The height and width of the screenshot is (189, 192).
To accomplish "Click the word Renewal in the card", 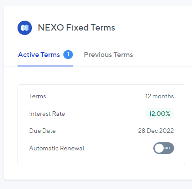I will pyautogui.click(x=72, y=148).
